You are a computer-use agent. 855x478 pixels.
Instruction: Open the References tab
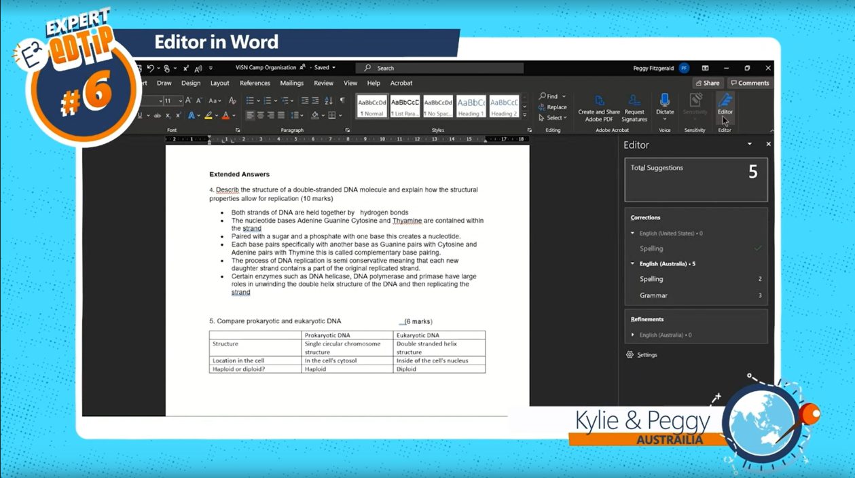pyautogui.click(x=255, y=83)
